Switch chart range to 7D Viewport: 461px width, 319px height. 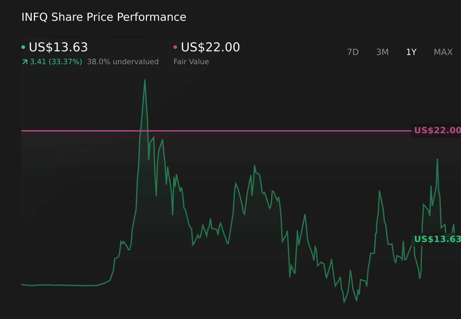353,52
